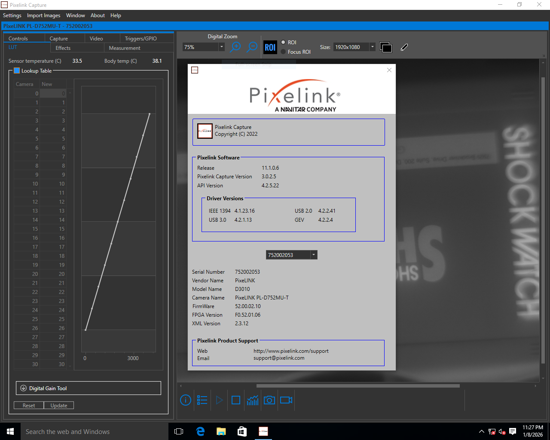Image resolution: width=550 pixels, height=440 pixels.
Task: Open the Help menu
Action: point(116,15)
